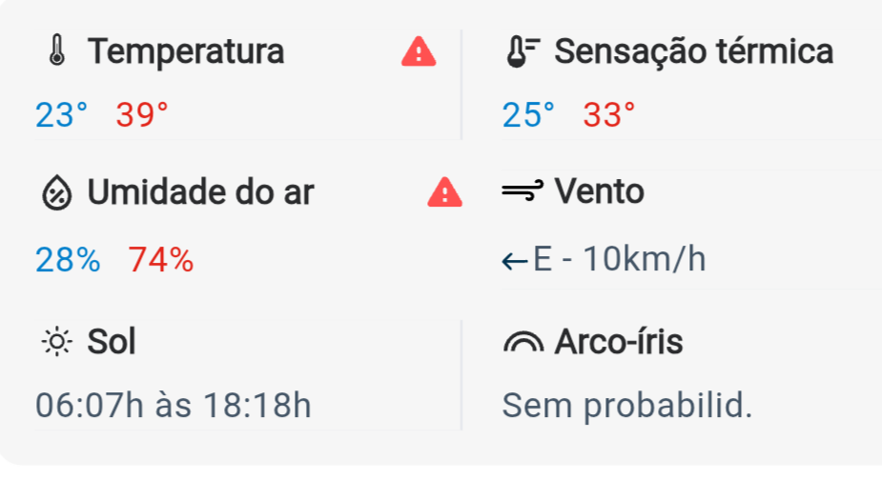Click the east wind direction arrow
882x480 pixels.
(x=515, y=261)
